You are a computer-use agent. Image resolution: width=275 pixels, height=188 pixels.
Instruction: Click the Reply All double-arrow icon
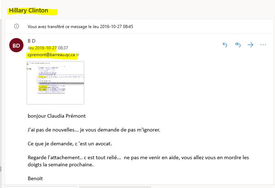[238, 45]
